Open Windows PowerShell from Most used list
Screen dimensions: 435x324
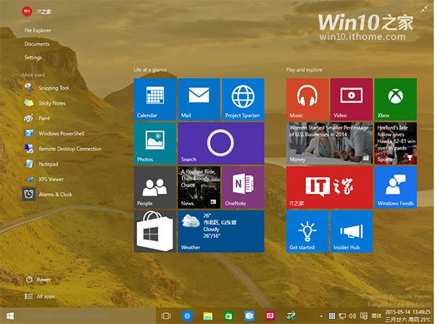[61, 134]
